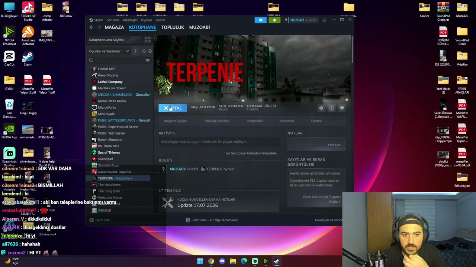Open the Oyunlar menu

(x=147, y=20)
